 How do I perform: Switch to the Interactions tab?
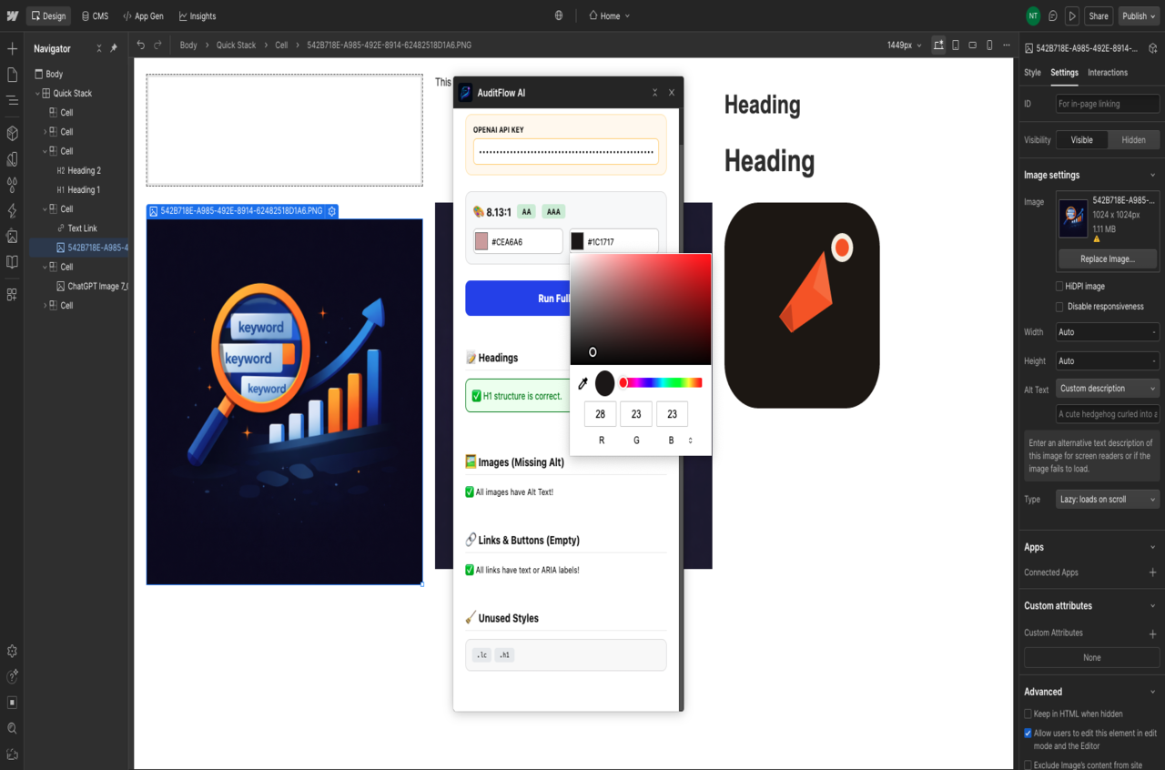pos(1107,73)
